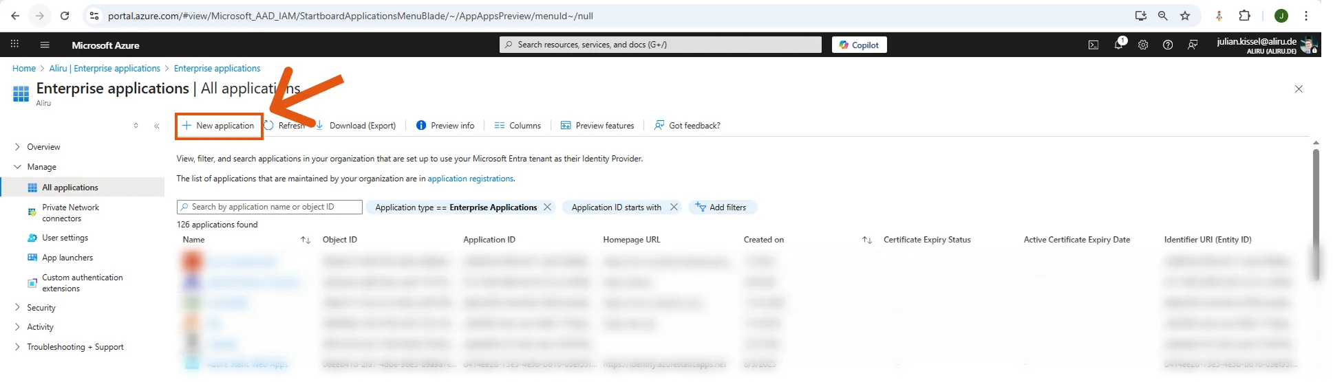Click the Object ID column header
The height and width of the screenshot is (382, 1333).
340,240
